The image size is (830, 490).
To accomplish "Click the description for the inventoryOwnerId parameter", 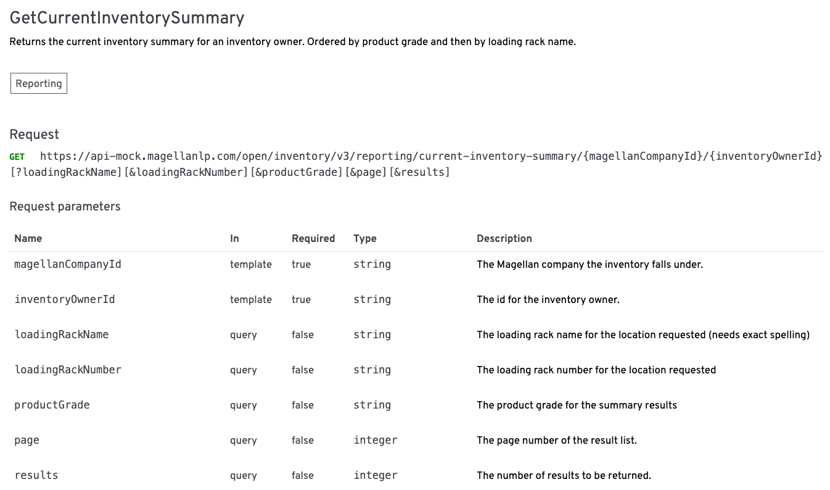I will tap(548, 300).
